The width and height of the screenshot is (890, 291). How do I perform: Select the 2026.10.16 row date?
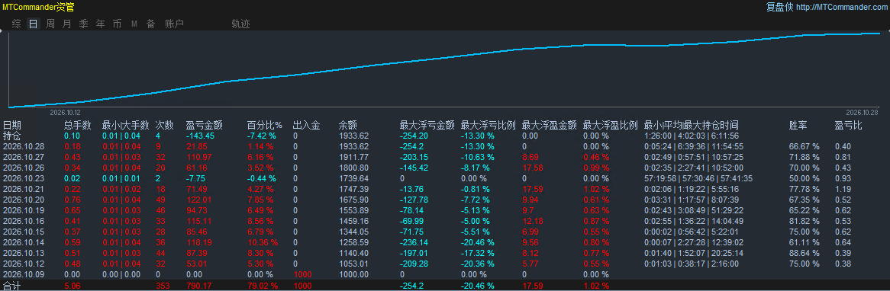(x=22, y=221)
